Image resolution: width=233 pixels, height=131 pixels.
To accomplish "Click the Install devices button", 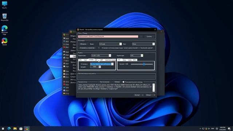I will coord(87,48).
